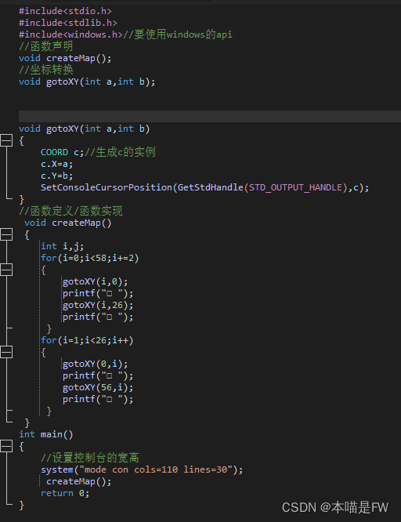The height and width of the screenshot is (522, 401).
Task: Click the comment '//函数声明'
Action: tap(46, 46)
